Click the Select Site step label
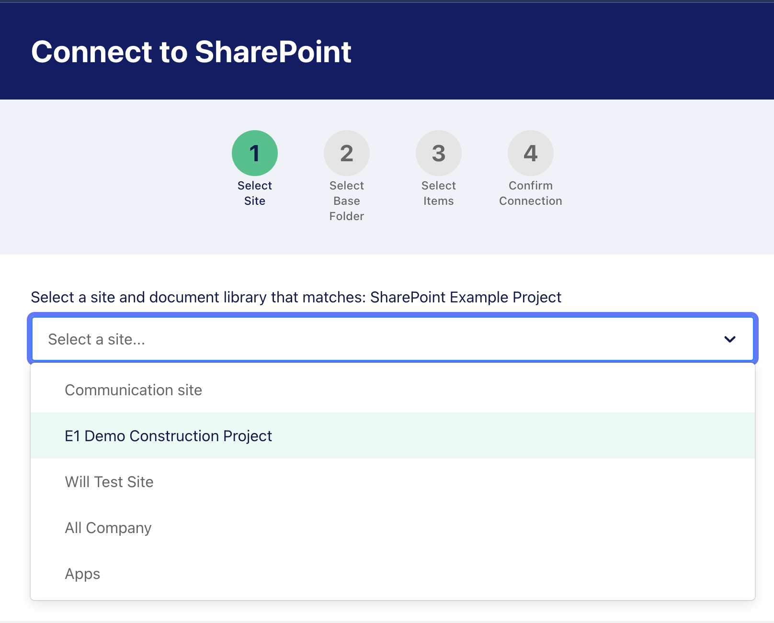 (x=255, y=193)
